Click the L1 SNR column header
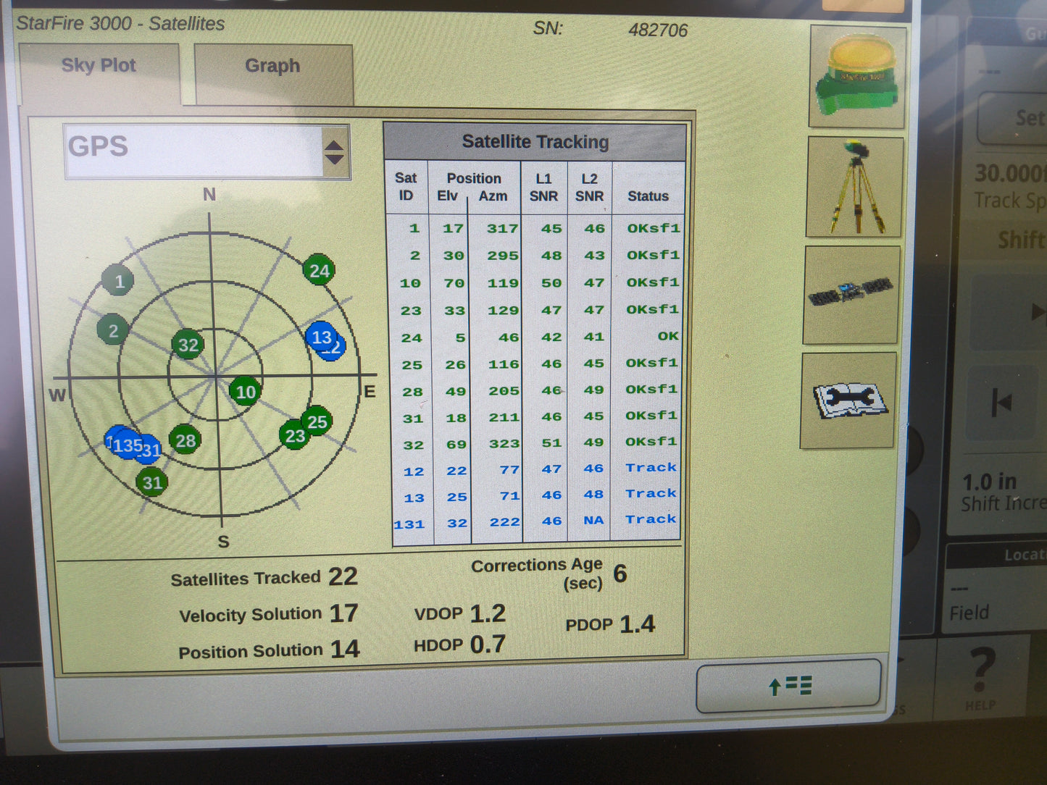The width and height of the screenshot is (1047, 785). tap(543, 188)
